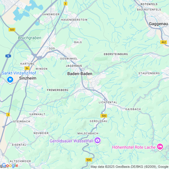Click the Sankt-Vinzenz-Hof shopping cart marker
This screenshot has width=169, height=169.
point(10,80)
